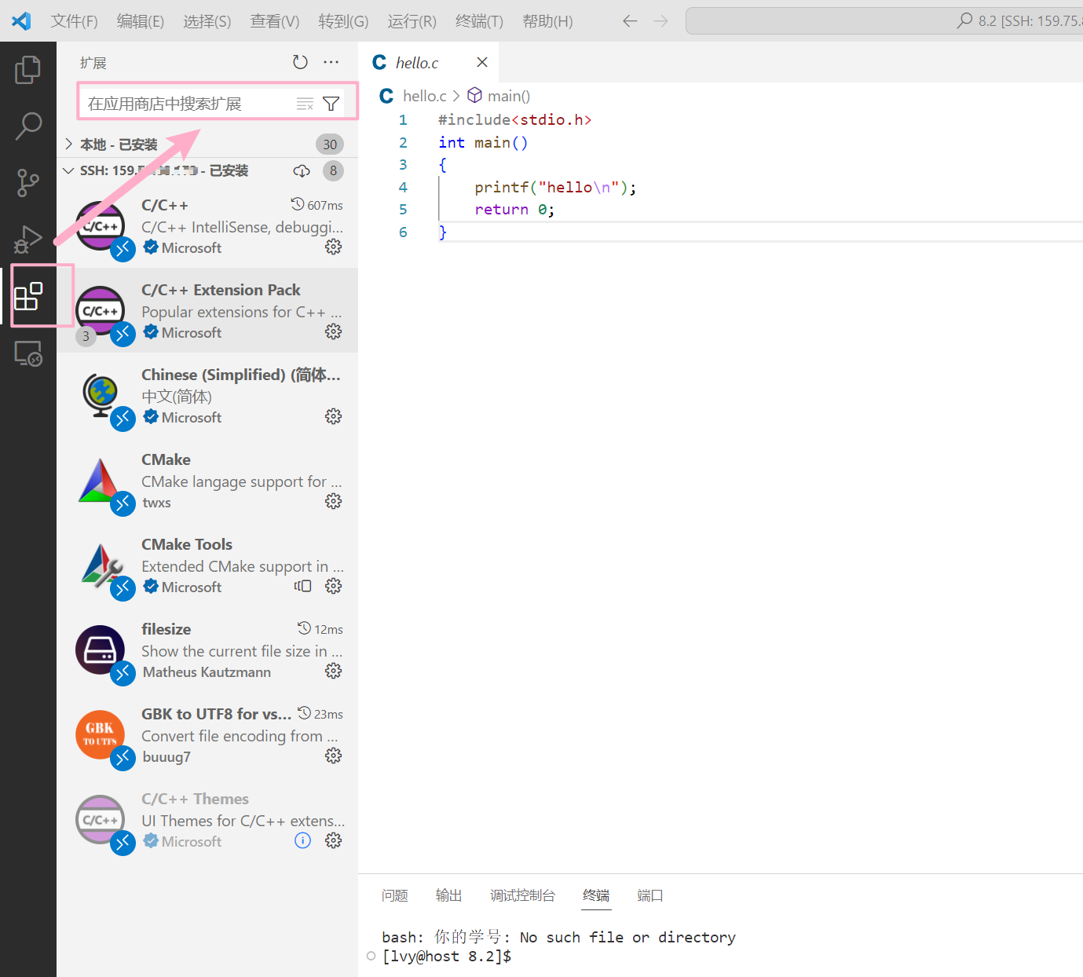Open the Terminal menu
Screen dimensions: 1083x977
pyautogui.click(x=479, y=21)
